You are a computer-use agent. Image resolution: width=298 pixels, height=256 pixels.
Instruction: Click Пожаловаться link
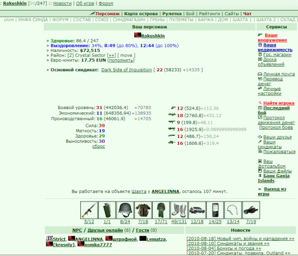(279, 152)
